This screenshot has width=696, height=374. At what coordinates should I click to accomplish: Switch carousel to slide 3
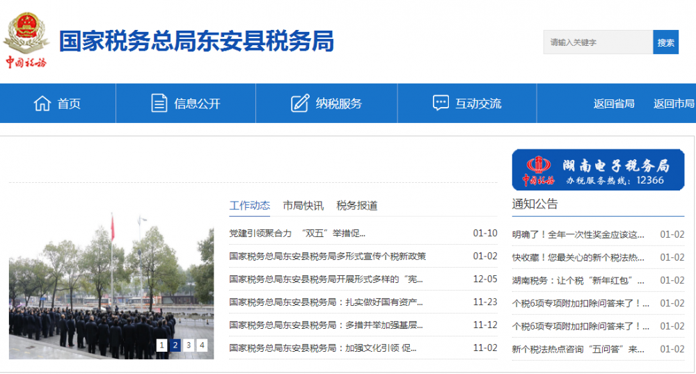pyautogui.click(x=189, y=345)
